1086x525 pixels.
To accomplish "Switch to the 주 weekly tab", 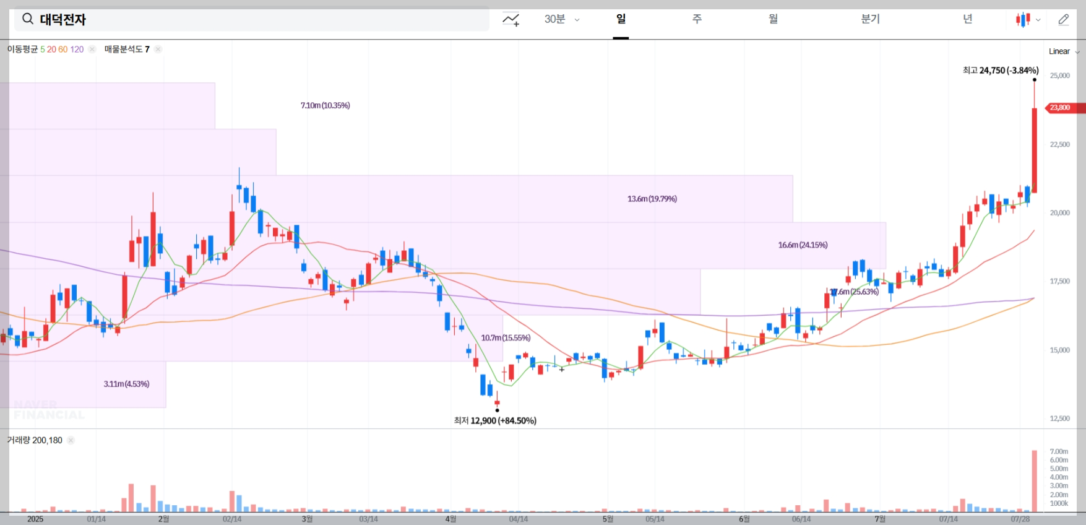I will click(697, 19).
